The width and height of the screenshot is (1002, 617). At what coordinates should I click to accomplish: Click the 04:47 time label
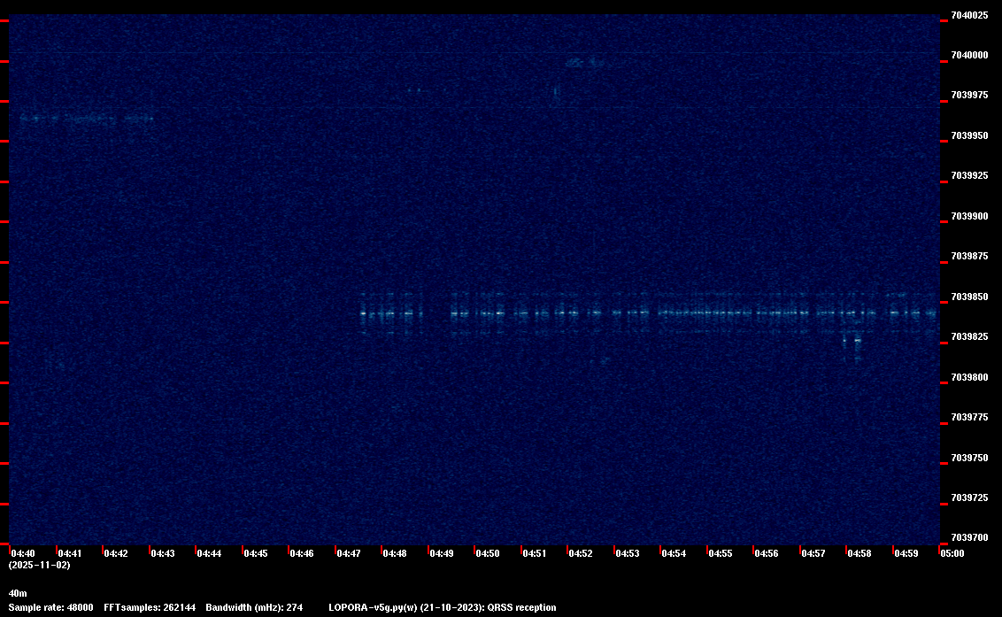pyautogui.click(x=348, y=553)
